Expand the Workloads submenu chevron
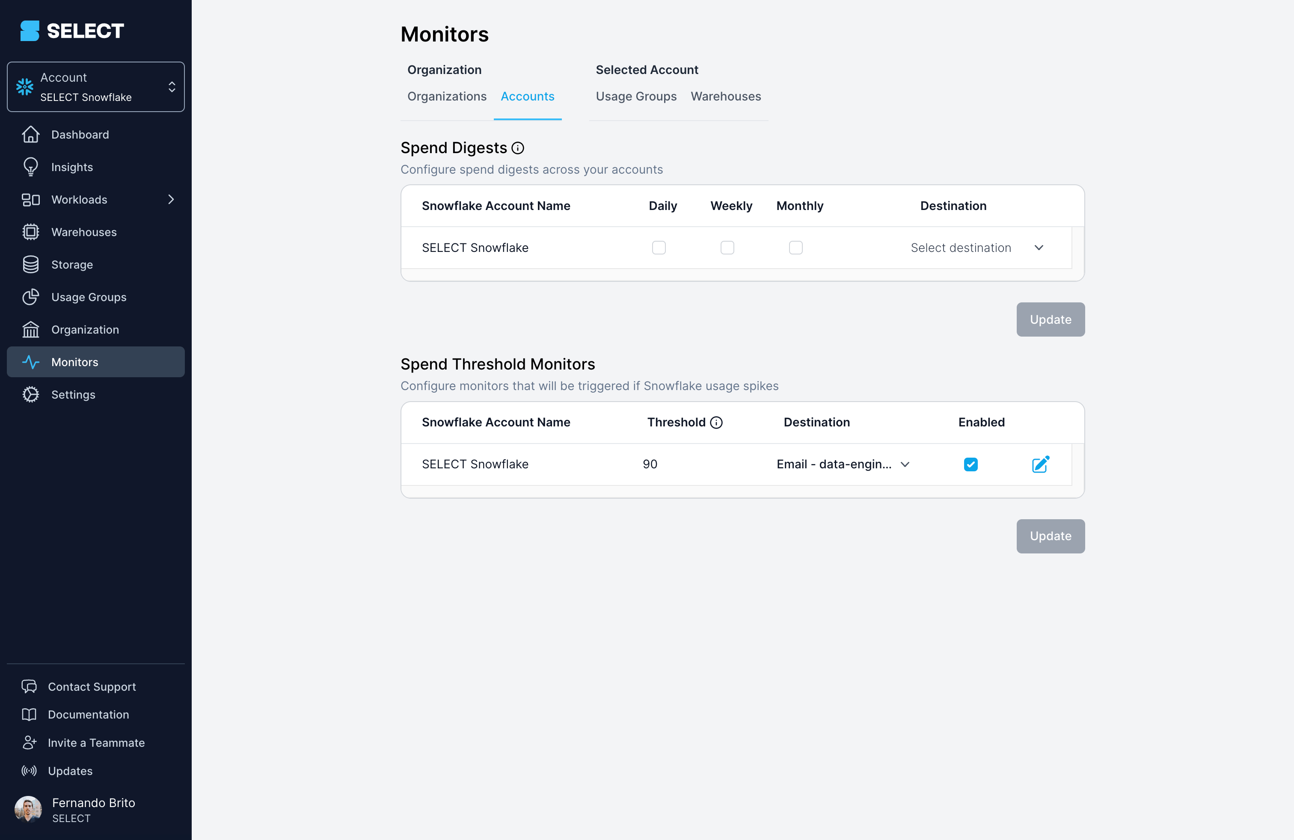1294x840 pixels. click(x=171, y=199)
